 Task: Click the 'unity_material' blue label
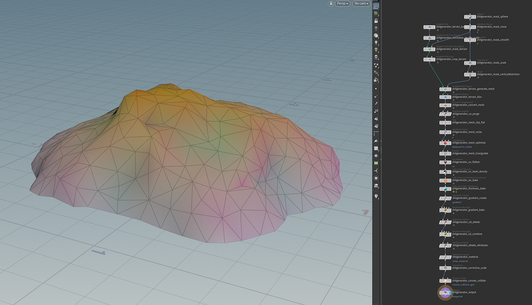[460, 261]
